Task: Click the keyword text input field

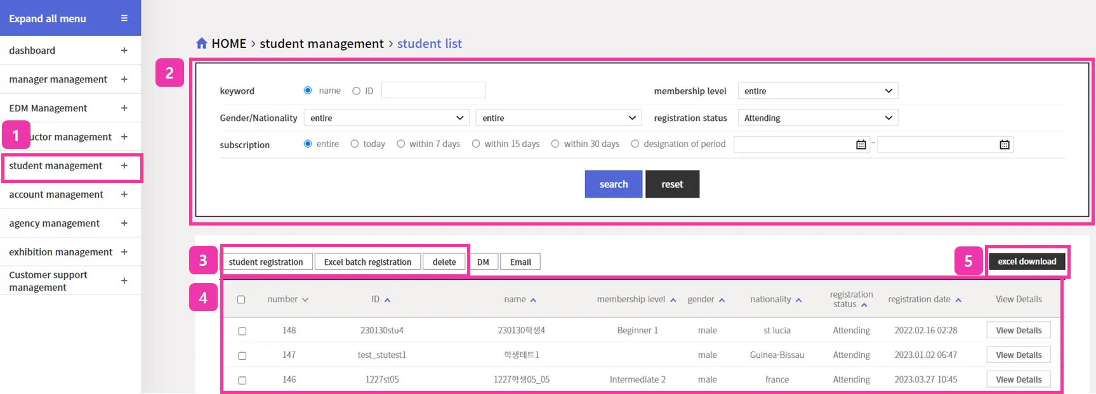Action: point(433,91)
